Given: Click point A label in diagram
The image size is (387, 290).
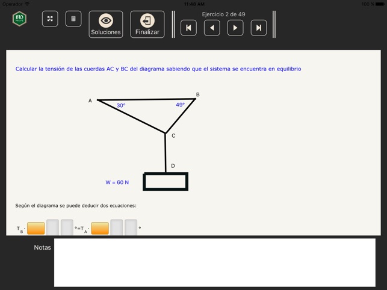Looking at the screenshot, I should click(x=90, y=100).
